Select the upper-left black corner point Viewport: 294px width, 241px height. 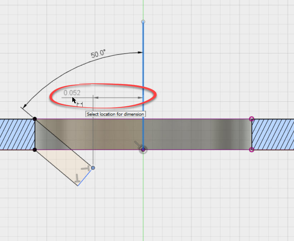[35, 118]
